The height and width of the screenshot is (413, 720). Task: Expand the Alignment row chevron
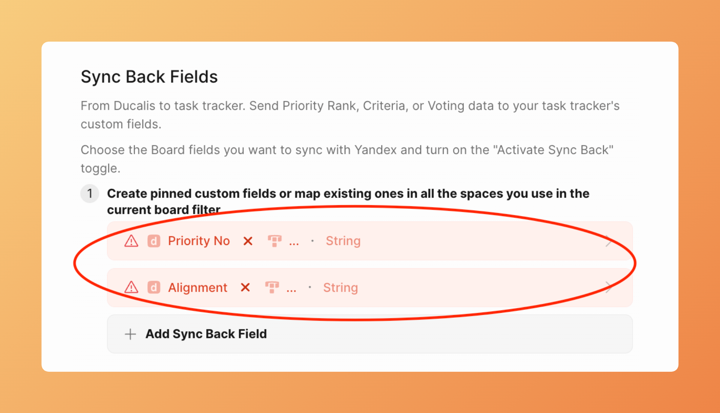tap(609, 287)
